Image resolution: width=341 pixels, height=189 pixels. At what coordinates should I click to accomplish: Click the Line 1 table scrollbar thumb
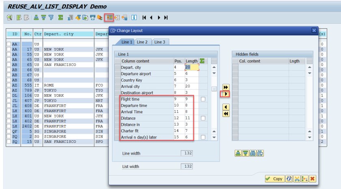214,89
